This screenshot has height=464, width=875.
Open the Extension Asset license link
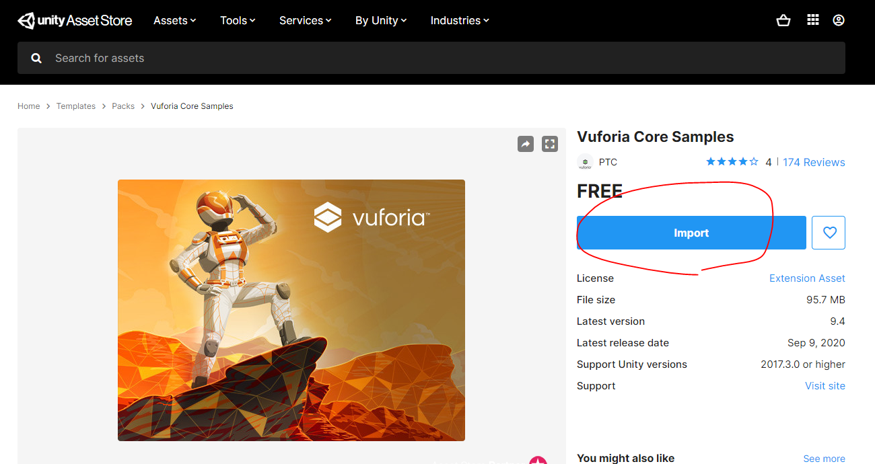point(807,278)
